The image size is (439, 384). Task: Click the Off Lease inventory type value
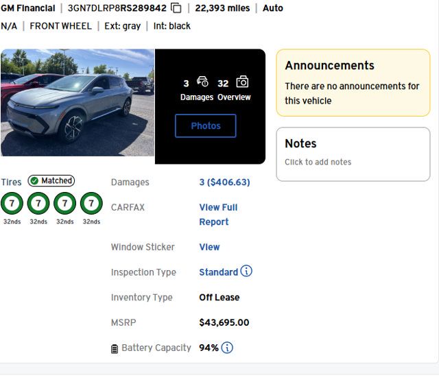(x=219, y=297)
